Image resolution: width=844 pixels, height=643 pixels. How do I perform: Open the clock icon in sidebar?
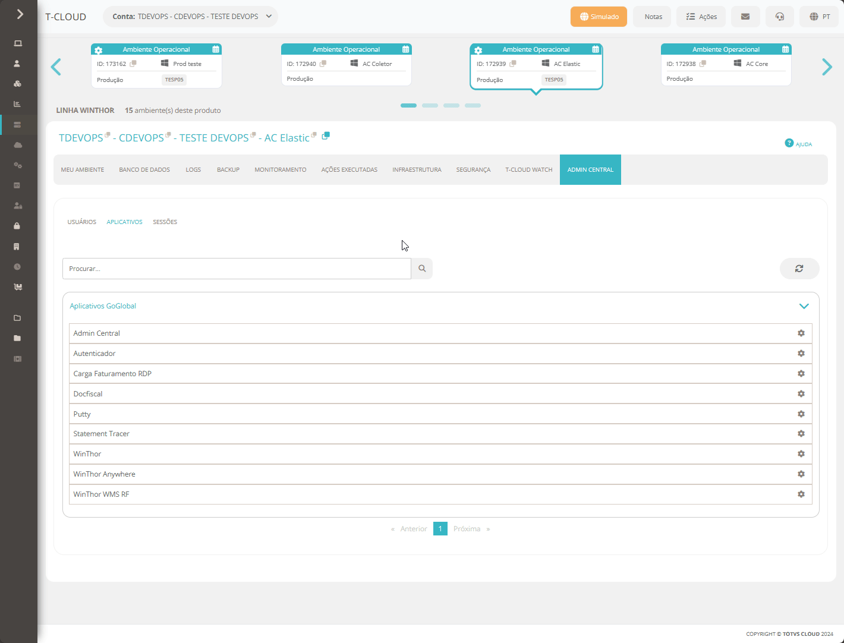(17, 267)
